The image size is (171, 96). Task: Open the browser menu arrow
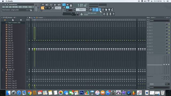2,17
